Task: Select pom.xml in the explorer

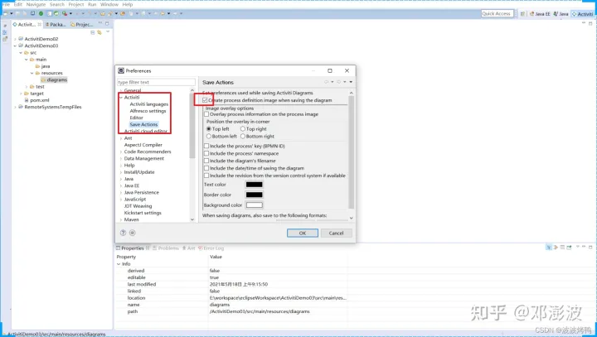Action: 40,100
